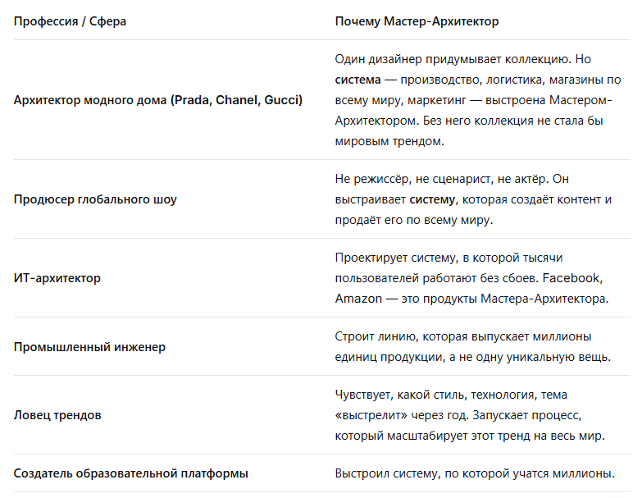Click bold word 'система' in first description

tap(357, 80)
